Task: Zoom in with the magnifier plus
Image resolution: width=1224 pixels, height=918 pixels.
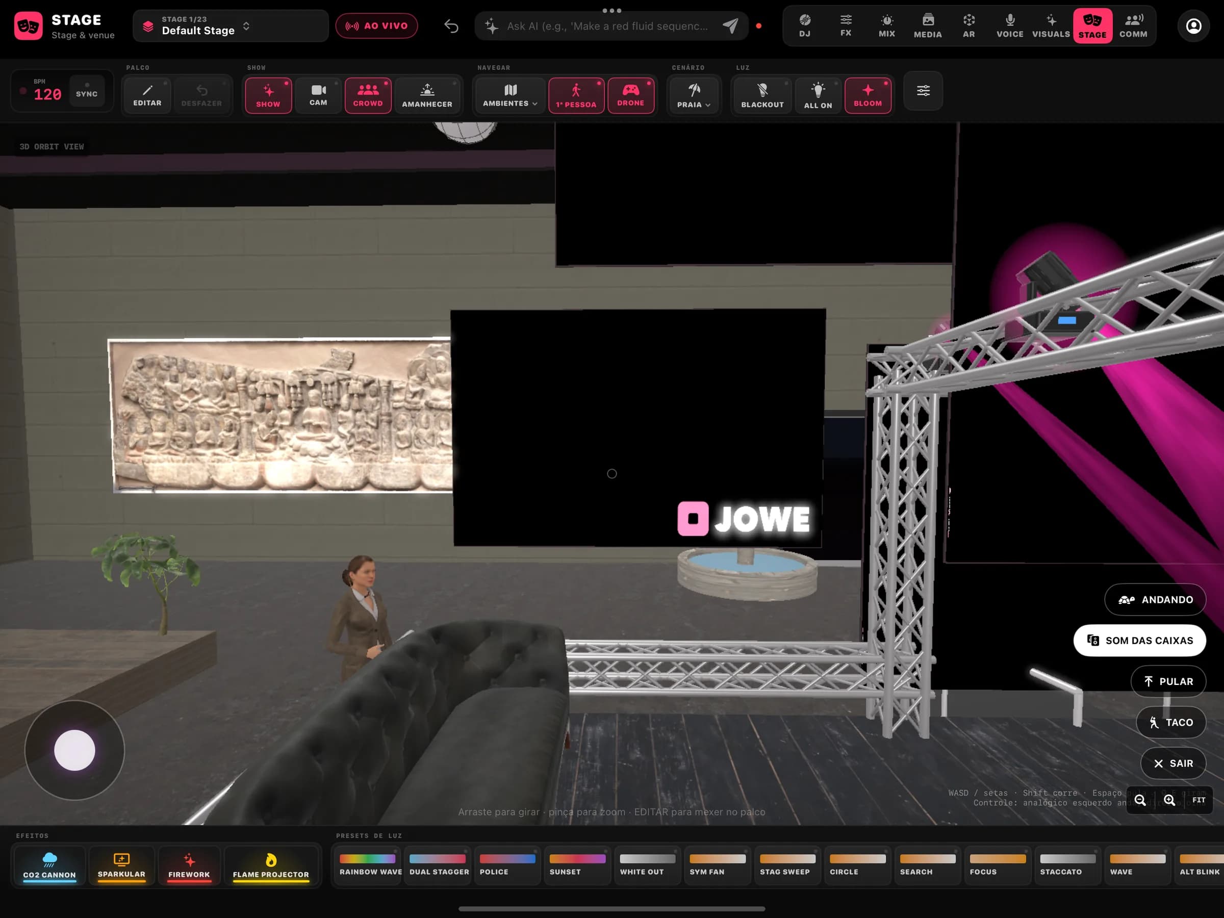Action: pos(1169,800)
